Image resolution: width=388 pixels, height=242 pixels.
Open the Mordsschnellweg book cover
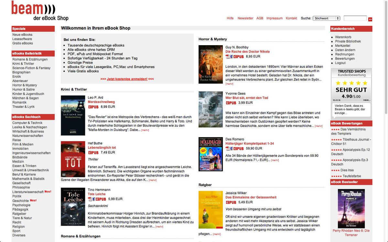pyautogui.click(x=73, y=116)
